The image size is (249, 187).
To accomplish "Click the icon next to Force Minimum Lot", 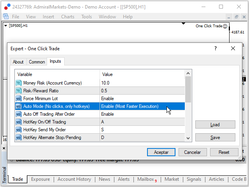I will pos(19,99).
